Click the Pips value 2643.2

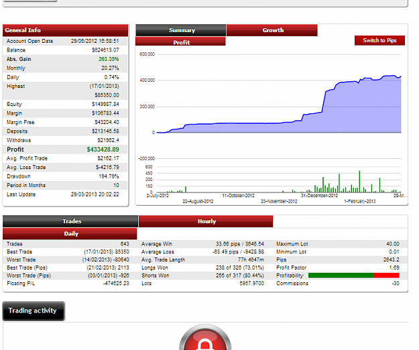(x=392, y=259)
